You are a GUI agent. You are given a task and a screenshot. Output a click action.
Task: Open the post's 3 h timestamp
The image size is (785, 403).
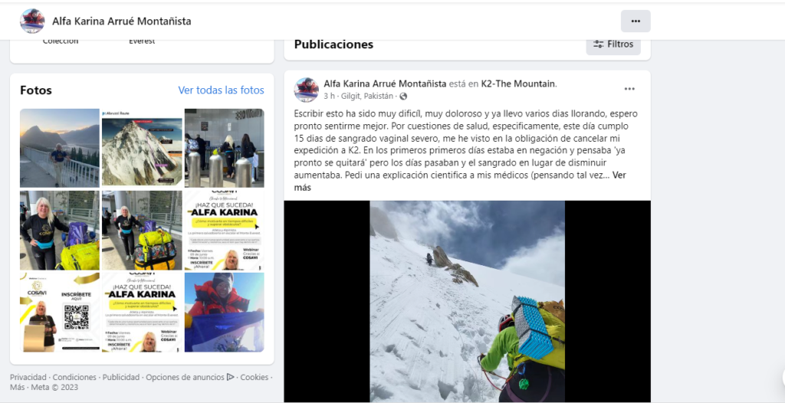pos(329,96)
